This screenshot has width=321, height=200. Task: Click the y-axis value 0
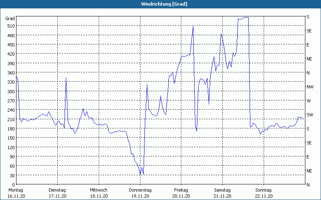coord(13,185)
